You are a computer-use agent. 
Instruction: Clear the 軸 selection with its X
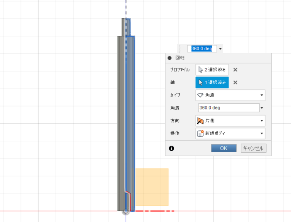pyautogui.click(x=235, y=83)
